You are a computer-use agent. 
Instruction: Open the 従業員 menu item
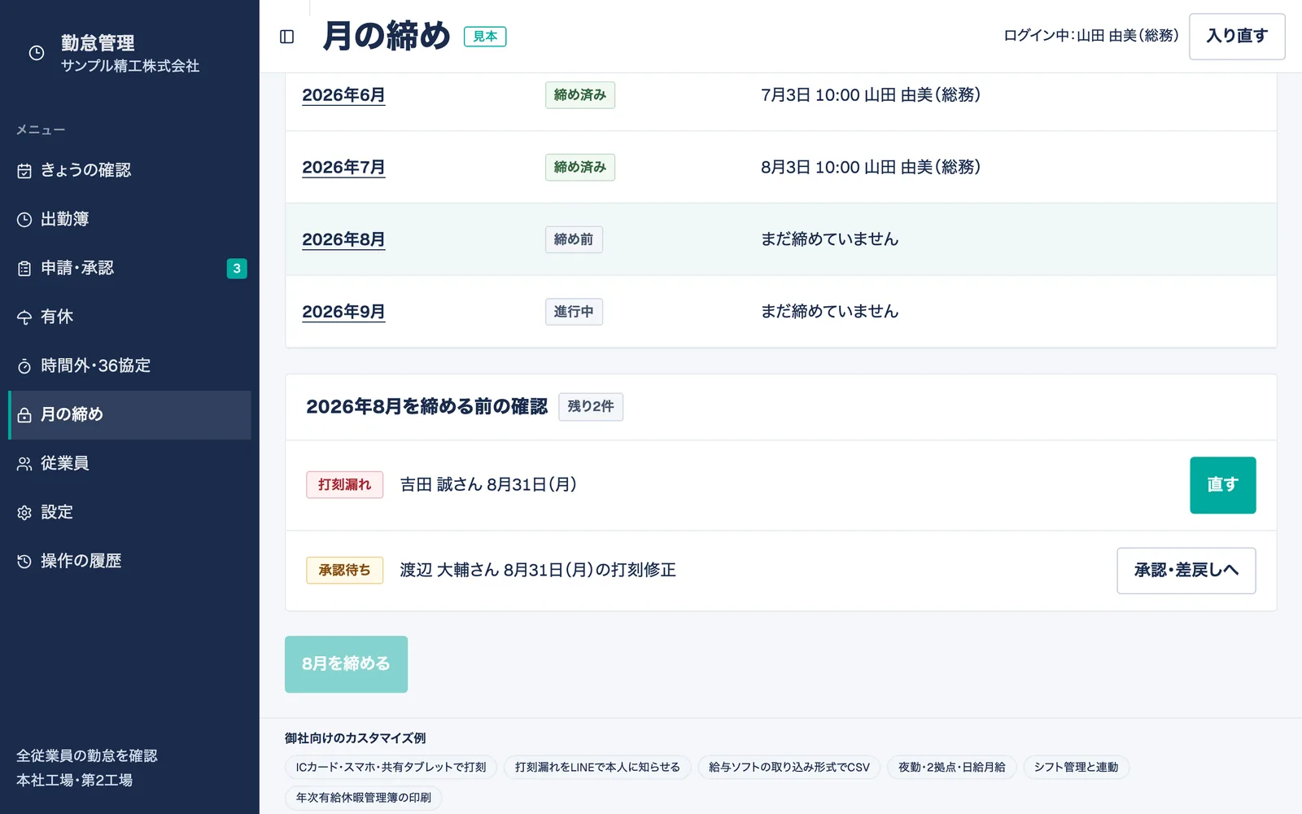tap(130, 464)
